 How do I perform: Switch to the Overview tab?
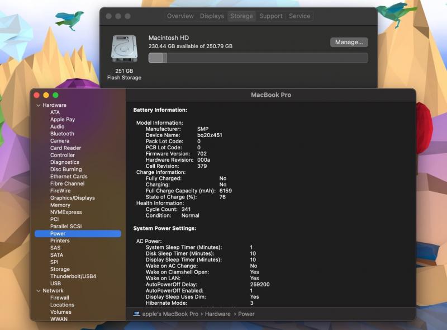[180, 16]
